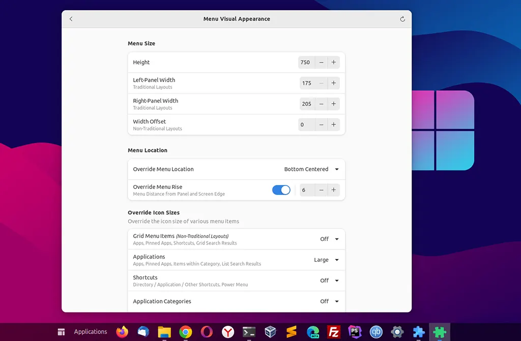Open VirtualBox from the taskbar
Viewport: 521px width, 341px height.
click(270, 332)
